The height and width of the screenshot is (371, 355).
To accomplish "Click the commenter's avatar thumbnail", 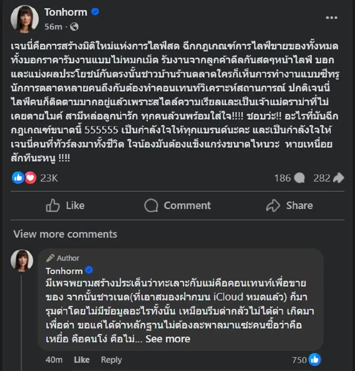I will click(x=22, y=260).
